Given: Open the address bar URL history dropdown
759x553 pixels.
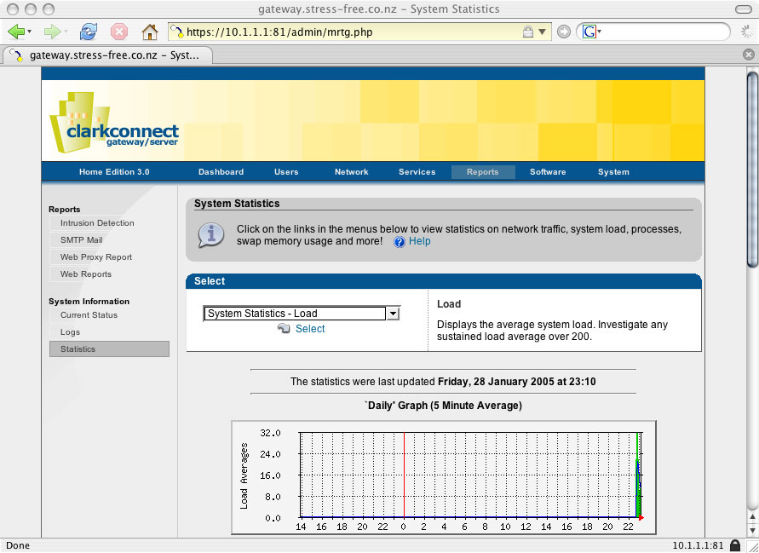Looking at the screenshot, I should pos(542,32).
